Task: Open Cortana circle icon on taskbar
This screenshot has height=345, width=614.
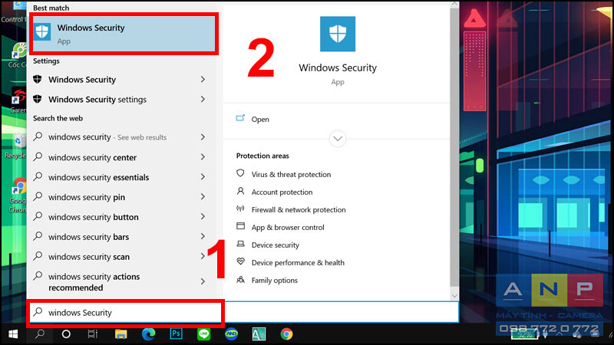Action: [66, 334]
